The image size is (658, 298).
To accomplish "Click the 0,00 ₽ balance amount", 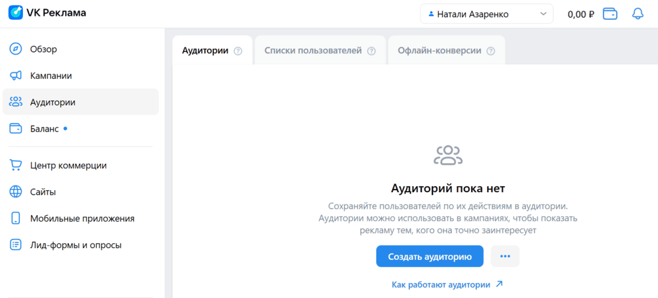I will (x=581, y=14).
